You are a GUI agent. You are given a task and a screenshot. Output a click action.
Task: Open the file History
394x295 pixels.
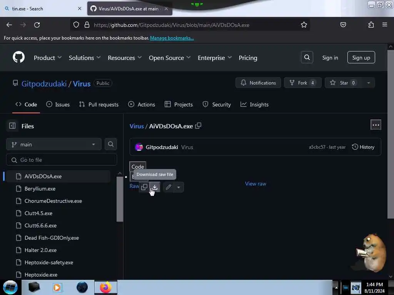pyautogui.click(x=363, y=147)
